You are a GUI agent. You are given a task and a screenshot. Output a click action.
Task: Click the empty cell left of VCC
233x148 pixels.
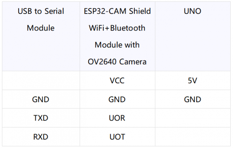click(41, 80)
